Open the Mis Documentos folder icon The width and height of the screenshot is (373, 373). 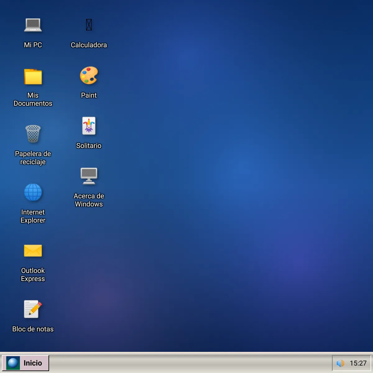33,76
